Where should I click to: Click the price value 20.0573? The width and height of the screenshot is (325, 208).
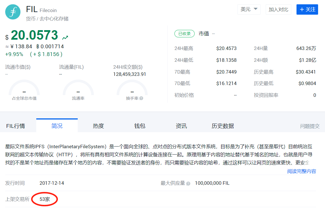(35, 35)
